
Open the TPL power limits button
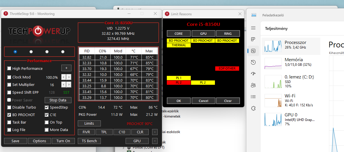[104, 132]
